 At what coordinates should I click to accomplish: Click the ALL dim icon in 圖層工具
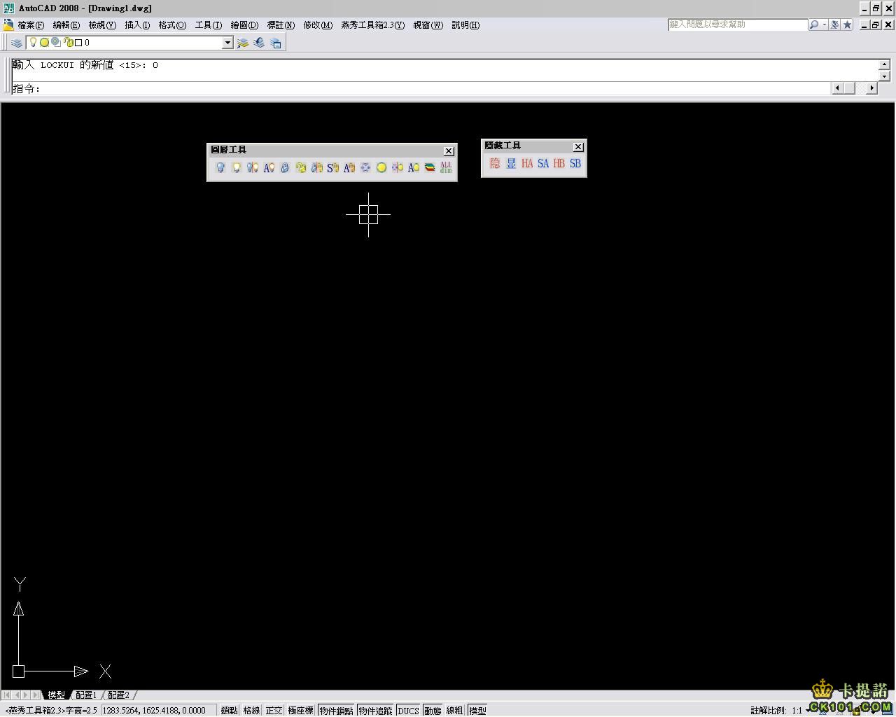coord(446,167)
